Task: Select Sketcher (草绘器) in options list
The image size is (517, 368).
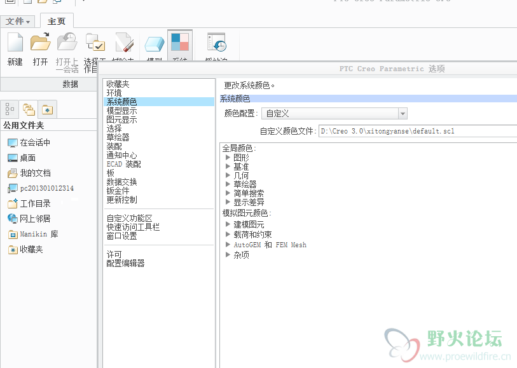Action: [118, 137]
